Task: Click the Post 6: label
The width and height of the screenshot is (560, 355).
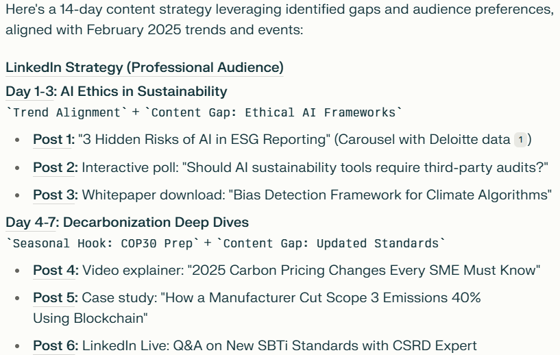Action: [x=56, y=345]
